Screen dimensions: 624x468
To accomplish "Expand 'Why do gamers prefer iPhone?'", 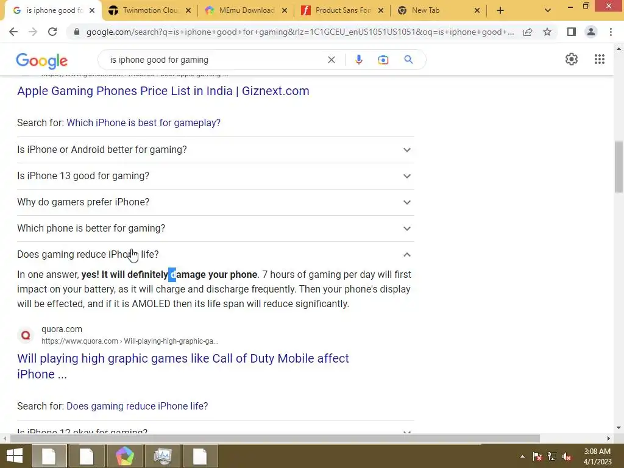I will point(215,202).
